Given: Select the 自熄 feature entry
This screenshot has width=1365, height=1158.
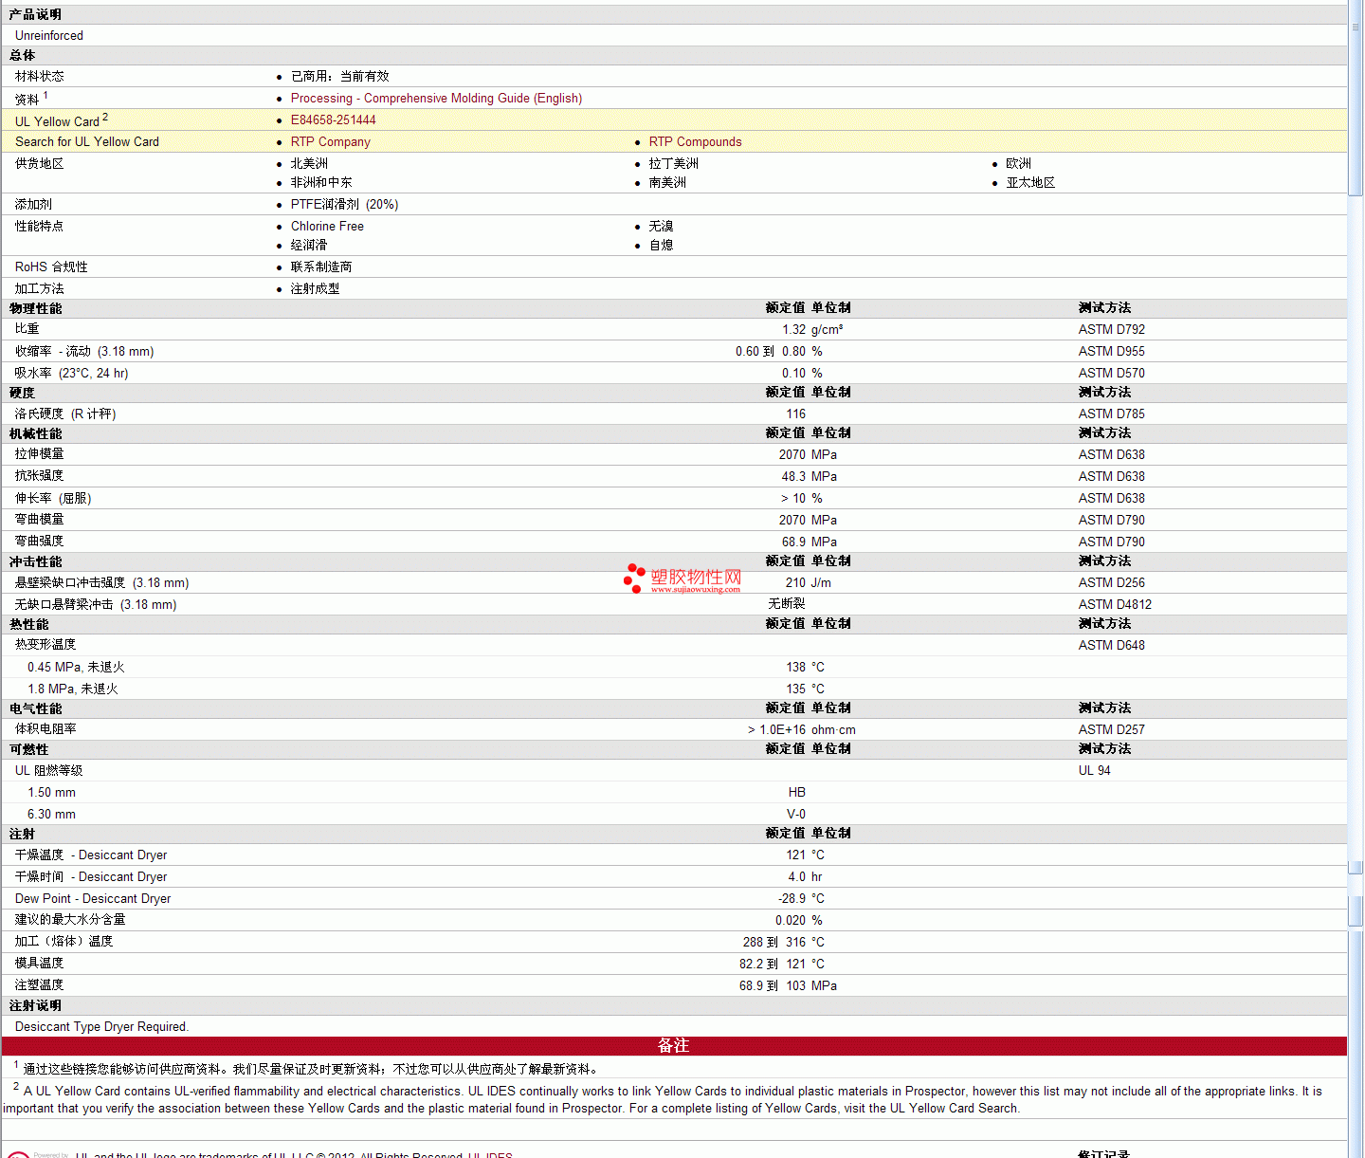Looking at the screenshot, I should pos(661,245).
